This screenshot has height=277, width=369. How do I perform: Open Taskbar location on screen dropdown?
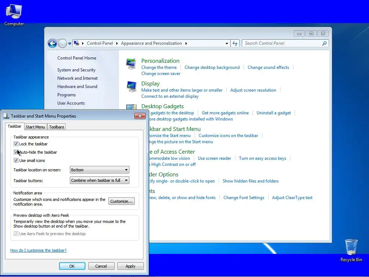click(x=99, y=170)
